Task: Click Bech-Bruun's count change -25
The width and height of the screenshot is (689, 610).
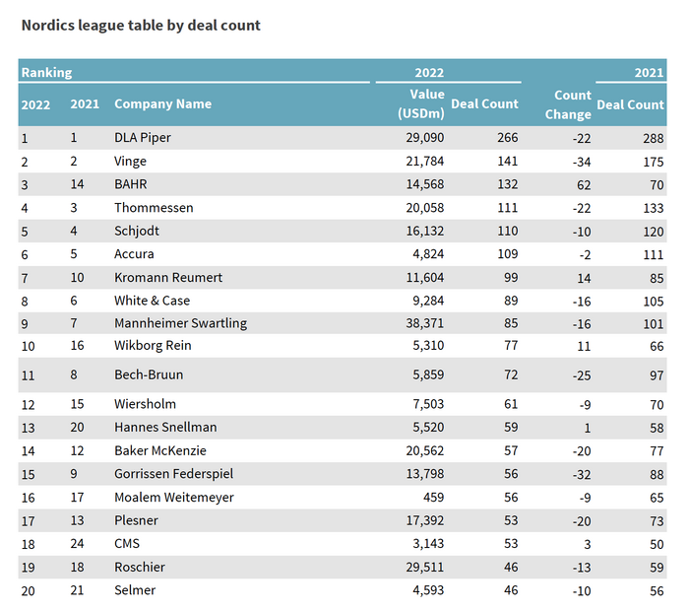Action: (582, 375)
